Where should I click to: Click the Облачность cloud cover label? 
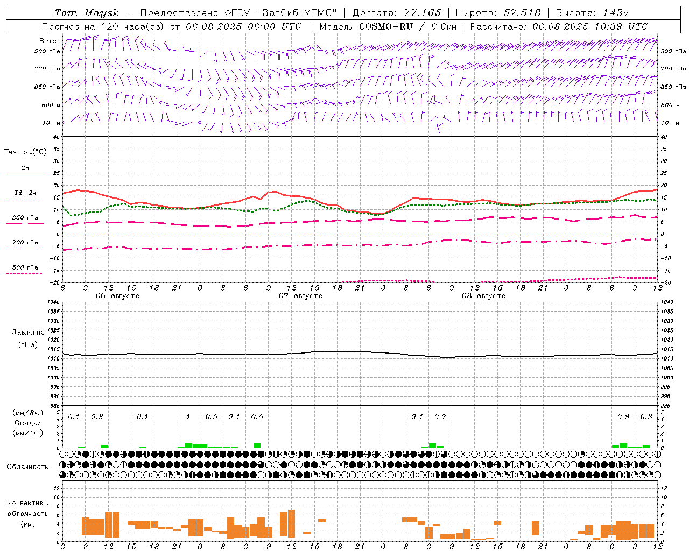[27, 467]
